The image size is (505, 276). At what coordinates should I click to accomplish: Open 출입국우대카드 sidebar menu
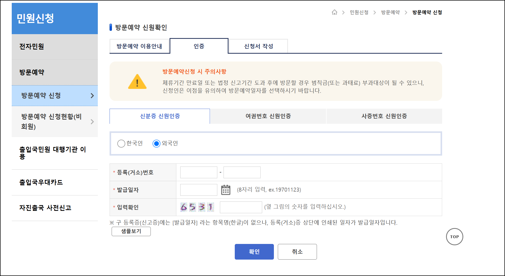pos(55,182)
